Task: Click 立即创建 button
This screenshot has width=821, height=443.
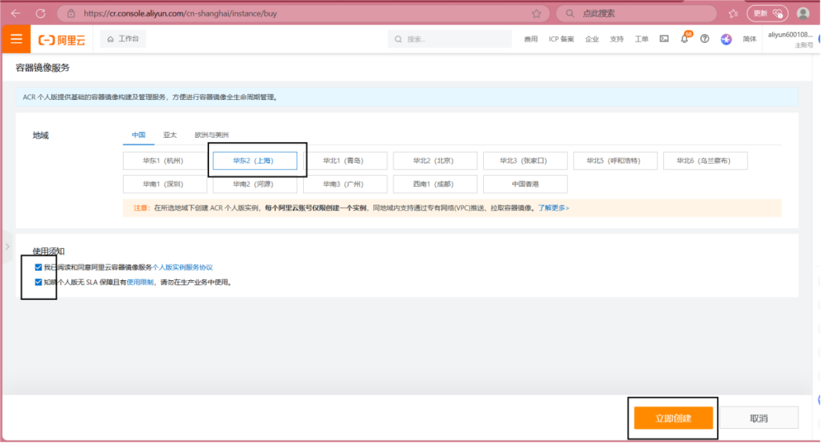Action: (674, 419)
